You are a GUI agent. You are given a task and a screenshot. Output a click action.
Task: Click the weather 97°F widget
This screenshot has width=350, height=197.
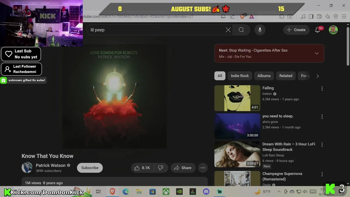pyautogui.click(x=262, y=192)
